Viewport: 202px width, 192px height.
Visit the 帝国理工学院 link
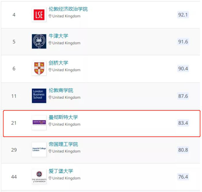[63, 144]
